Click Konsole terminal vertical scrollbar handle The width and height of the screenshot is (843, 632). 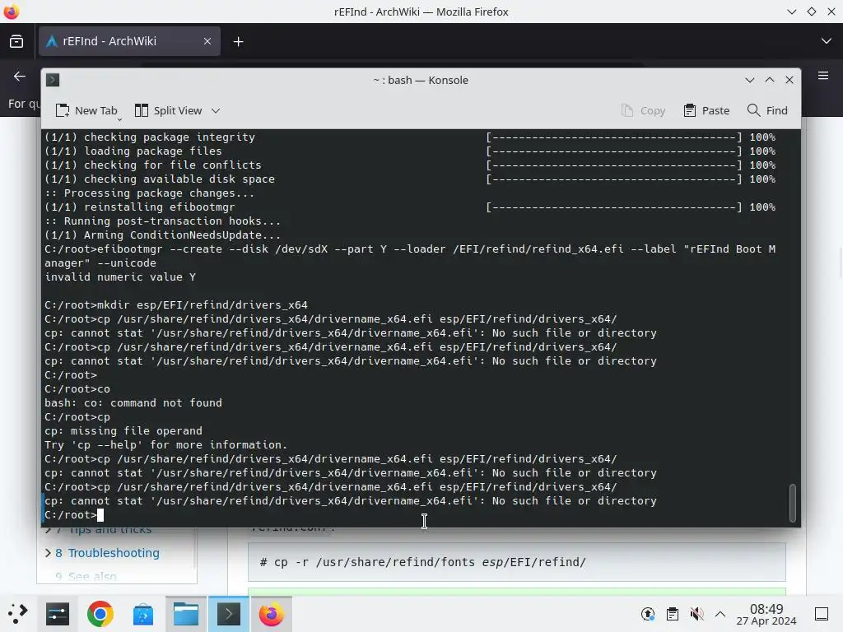point(793,503)
